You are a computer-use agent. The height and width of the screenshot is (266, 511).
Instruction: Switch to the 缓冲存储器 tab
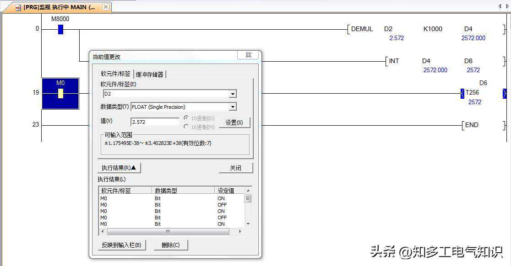[x=150, y=74]
